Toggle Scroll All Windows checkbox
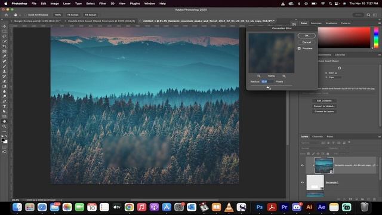Screen dimensions: 382x215 pyautogui.click(x=25, y=15)
